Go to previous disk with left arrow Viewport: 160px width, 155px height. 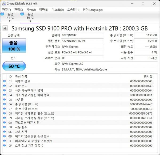pos(5,28)
